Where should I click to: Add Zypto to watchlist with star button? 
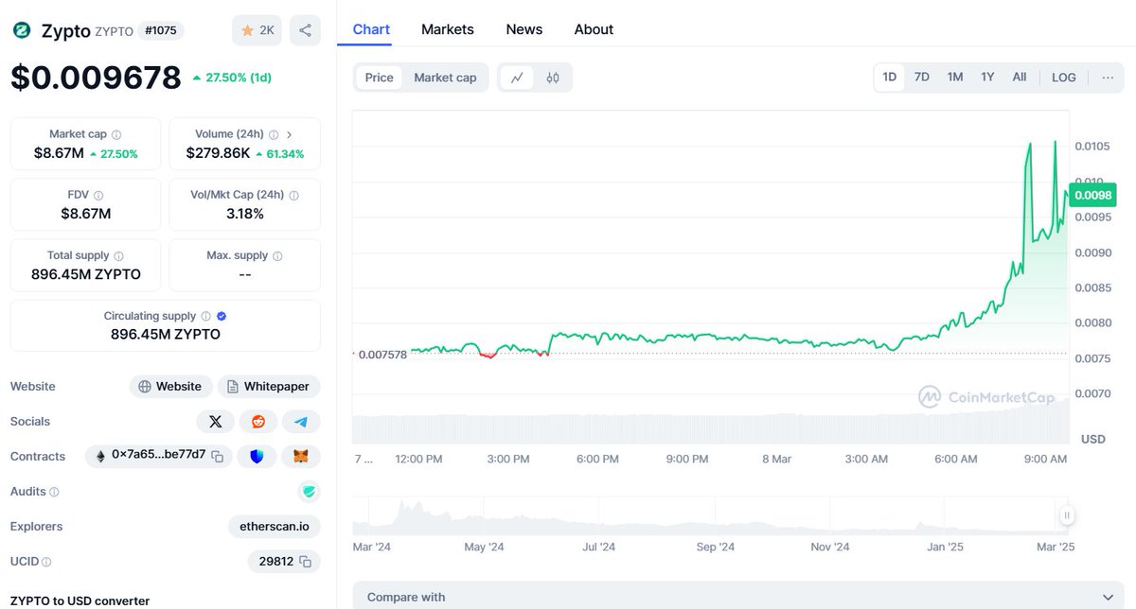point(257,30)
